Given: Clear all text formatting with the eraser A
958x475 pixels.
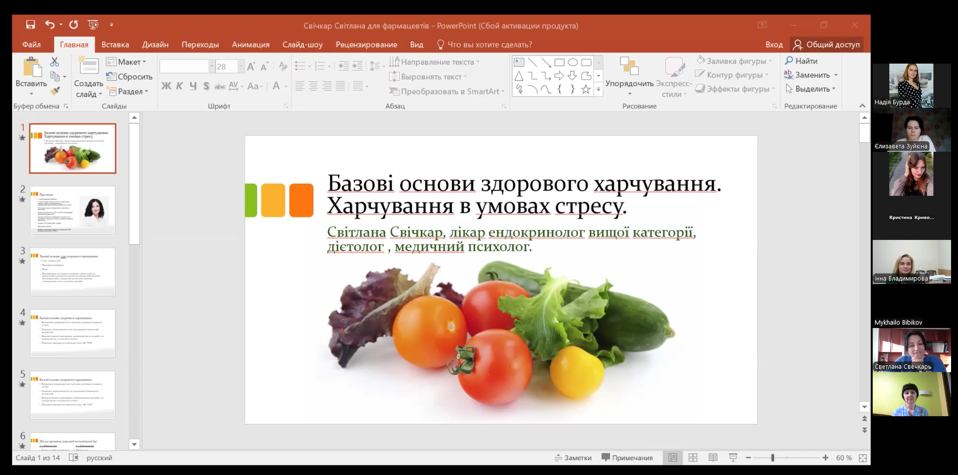Looking at the screenshot, I should click(283, 67).
